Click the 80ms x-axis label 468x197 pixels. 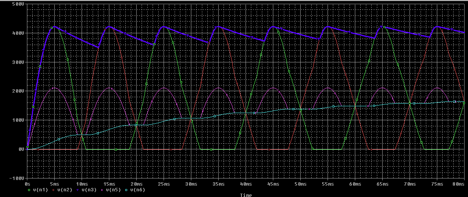(x=459, y=184)
